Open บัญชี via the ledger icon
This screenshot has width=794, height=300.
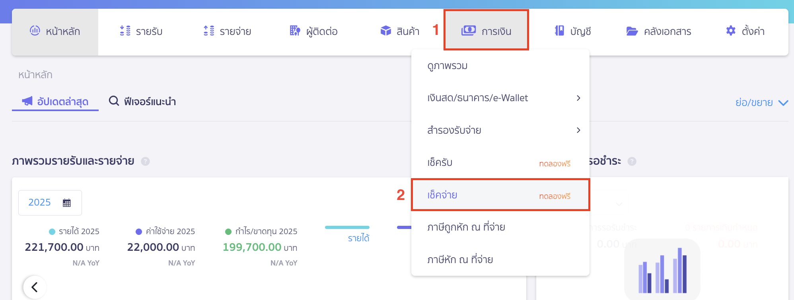coord(559,30)
